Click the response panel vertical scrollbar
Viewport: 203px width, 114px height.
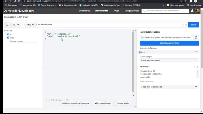tap(133, 62)
